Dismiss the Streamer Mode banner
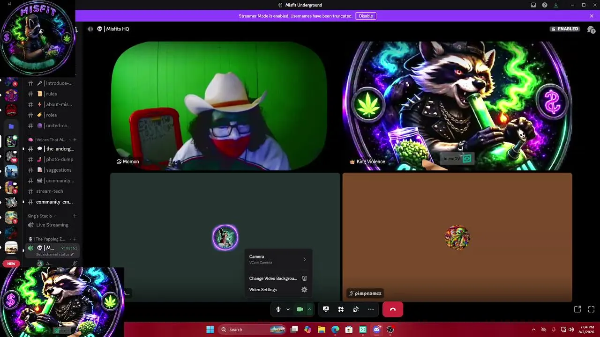The height and width of the screenshot is (337, 600). coord(592,16)
